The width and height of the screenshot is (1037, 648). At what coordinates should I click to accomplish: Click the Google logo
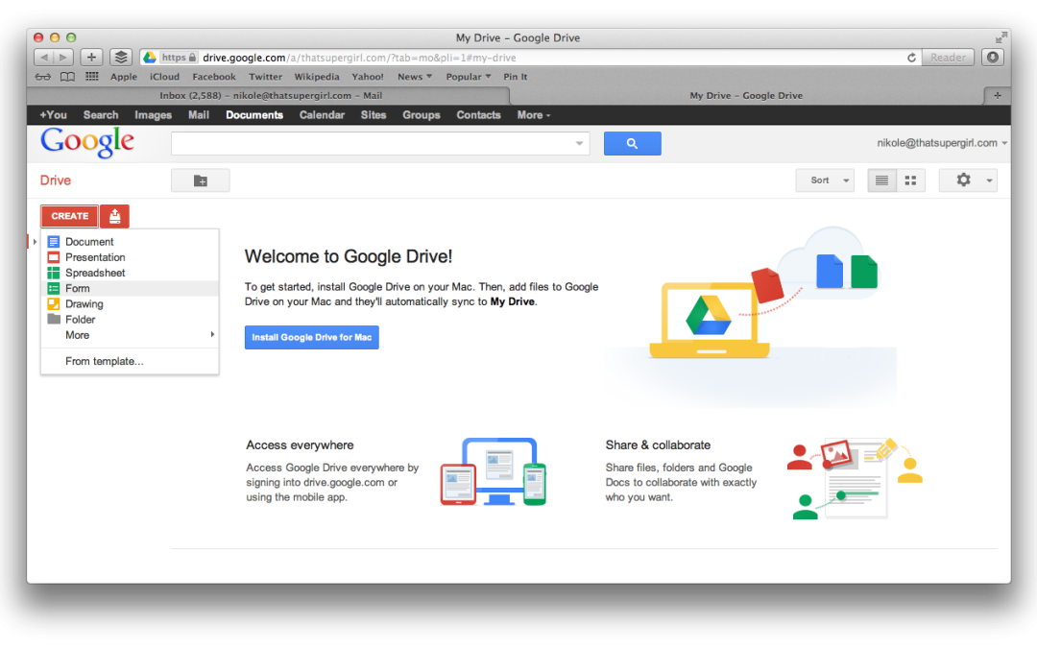[x=87, y=141]
